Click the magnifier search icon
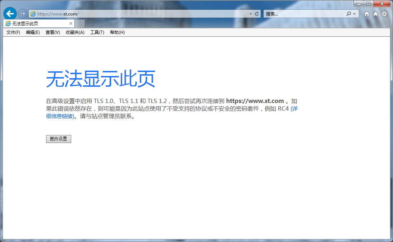 (x=348, y=14)
